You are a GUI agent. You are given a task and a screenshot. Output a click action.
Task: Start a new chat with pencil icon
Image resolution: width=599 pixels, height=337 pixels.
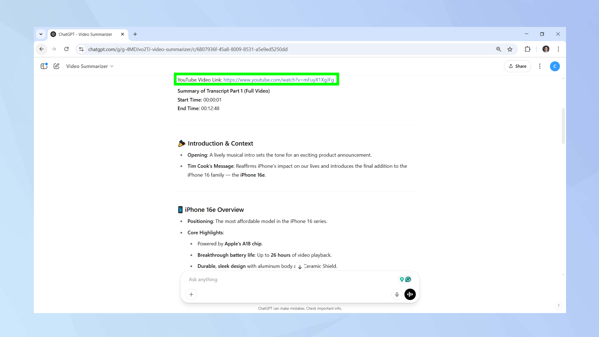click(x=56, y=66)
